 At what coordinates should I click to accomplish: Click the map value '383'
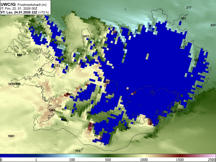[173, 112]
